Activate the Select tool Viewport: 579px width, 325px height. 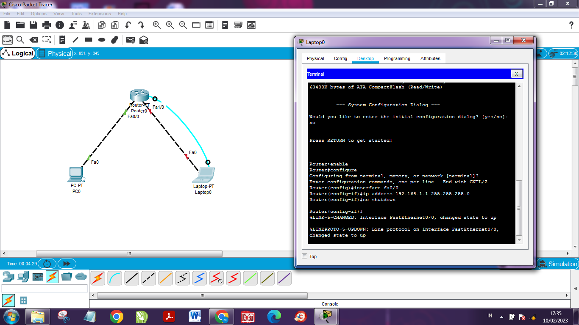point(7,40)
